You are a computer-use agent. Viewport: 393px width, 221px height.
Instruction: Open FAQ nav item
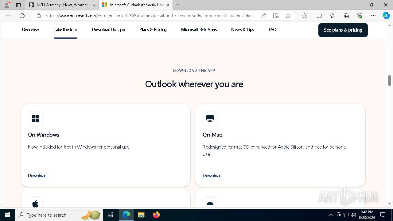272,29
